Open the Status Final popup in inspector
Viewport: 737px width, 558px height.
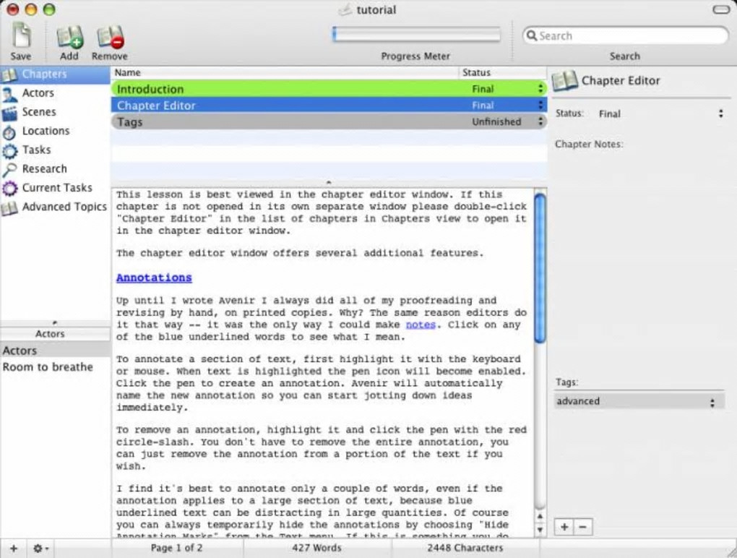tap(660, 113)
